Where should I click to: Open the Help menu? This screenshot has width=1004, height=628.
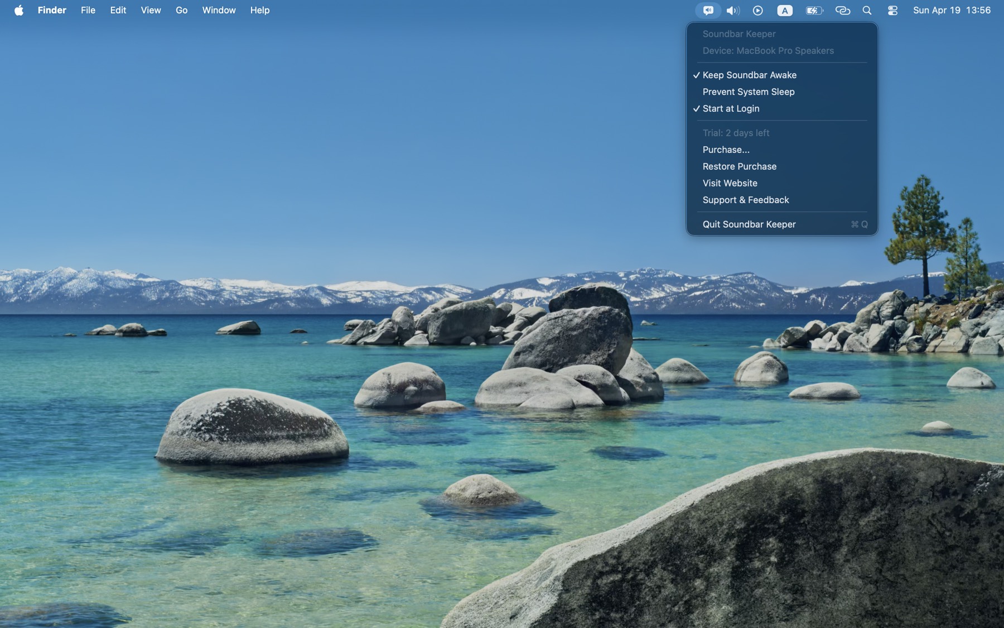(x=260, y=10)
